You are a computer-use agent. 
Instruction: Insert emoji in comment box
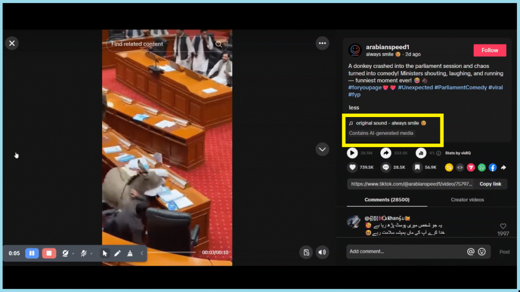(482, 251)
